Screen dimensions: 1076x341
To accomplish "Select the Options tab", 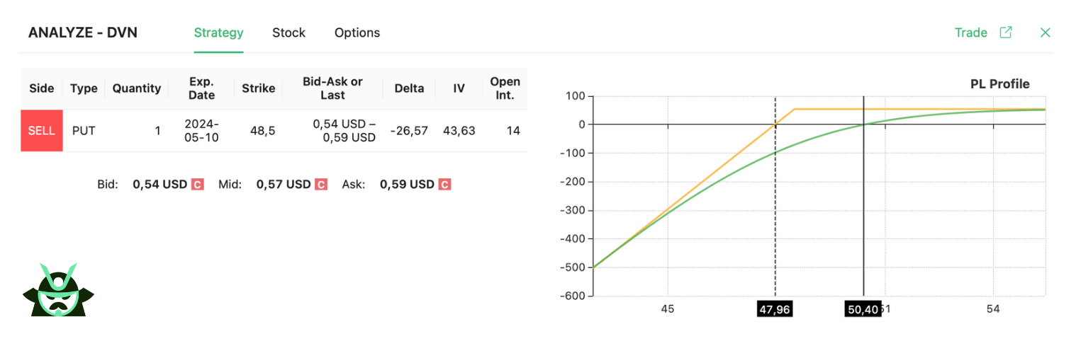I will 357,33.
